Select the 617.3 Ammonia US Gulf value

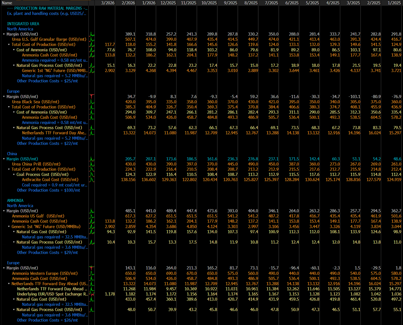click(130, 216)
